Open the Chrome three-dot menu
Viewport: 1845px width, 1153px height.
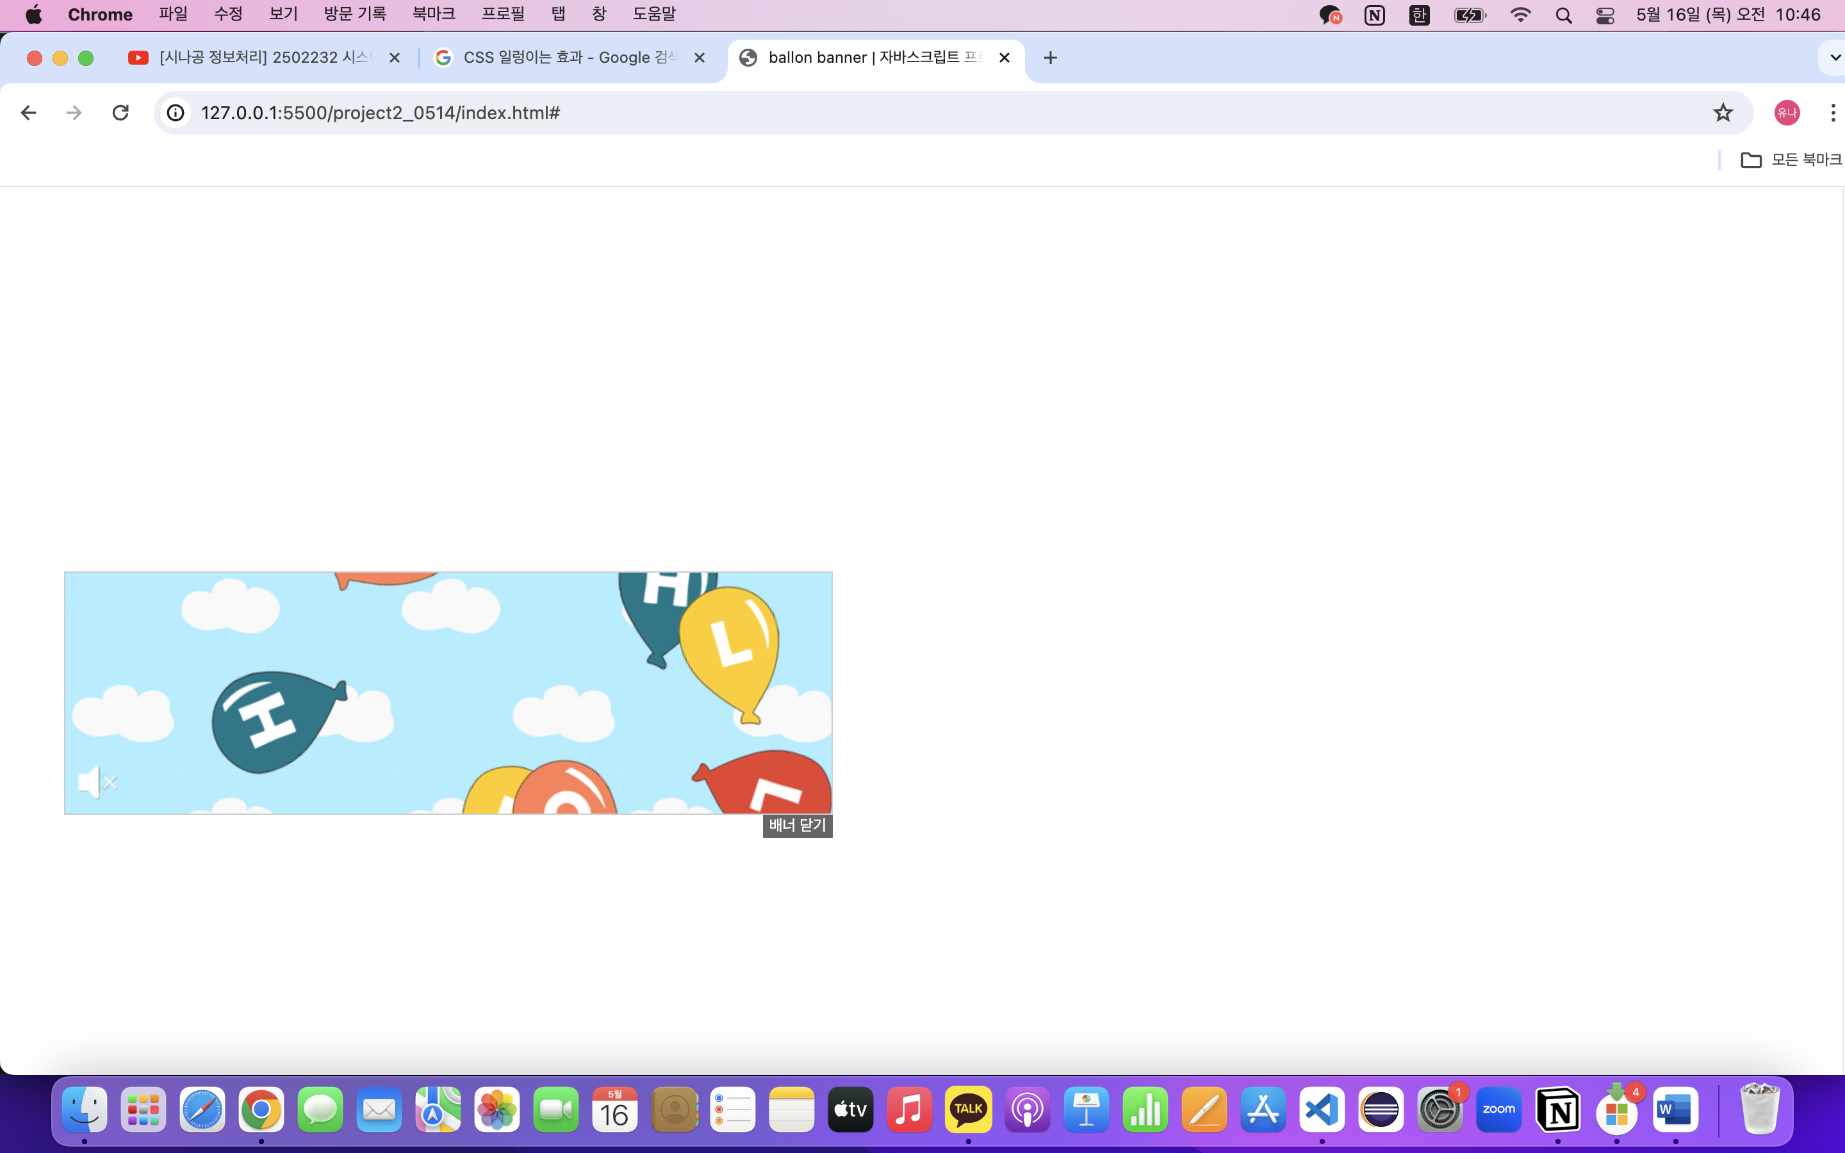[1832, 113]
